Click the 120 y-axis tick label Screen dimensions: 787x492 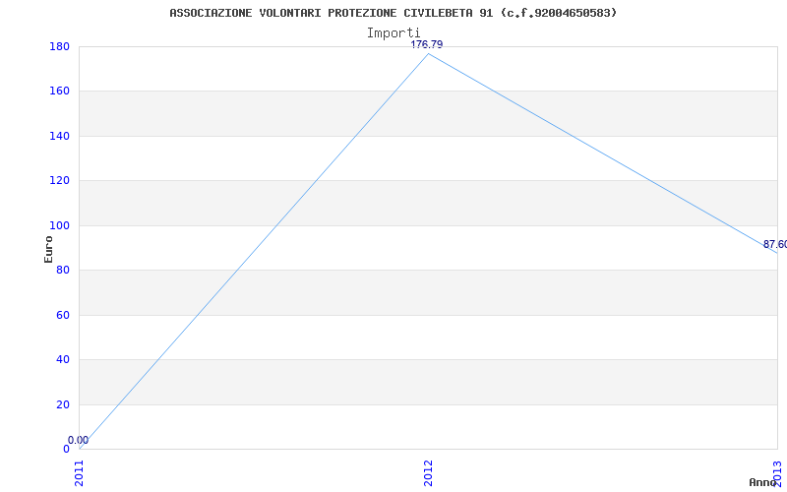59,181
